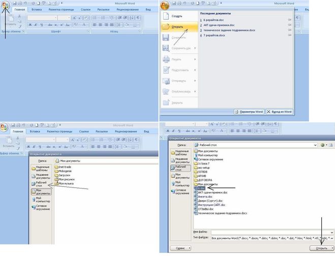Click Выход из Word button
The height and width of the screenshot is (256, 335).
pyautogui.click(x=279, y=112)
